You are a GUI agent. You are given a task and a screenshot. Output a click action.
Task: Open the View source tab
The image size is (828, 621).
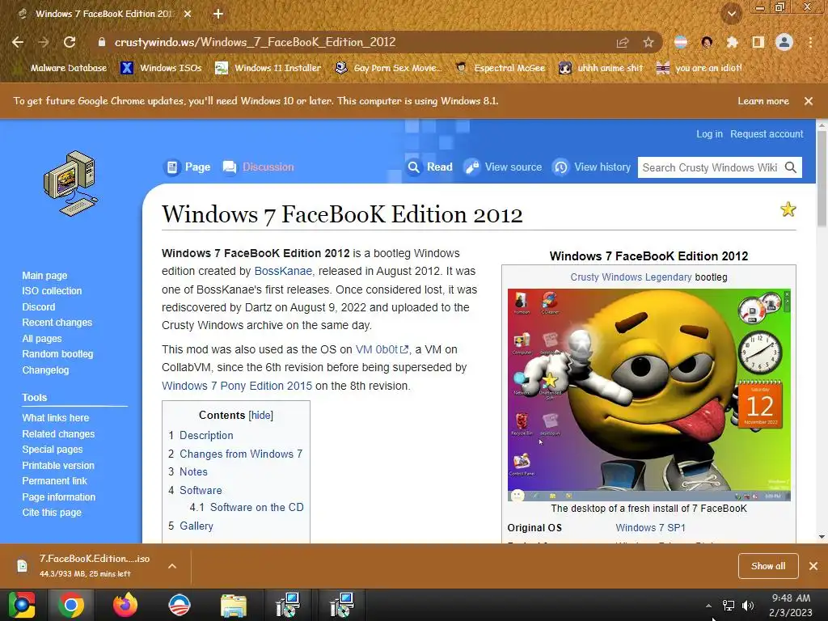[503, 167]
